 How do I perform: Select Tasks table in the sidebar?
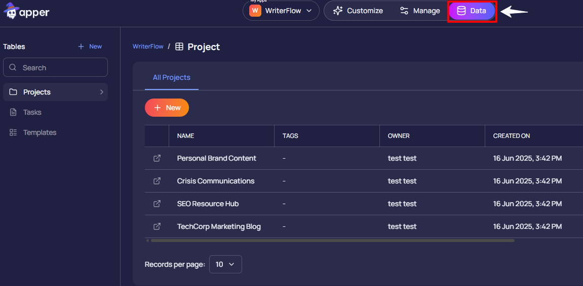[32, 112]
